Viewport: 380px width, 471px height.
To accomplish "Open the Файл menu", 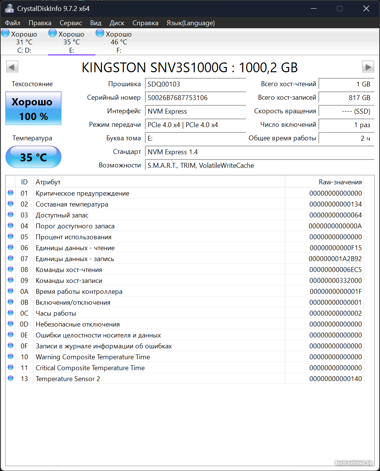I will click(12, 23).
